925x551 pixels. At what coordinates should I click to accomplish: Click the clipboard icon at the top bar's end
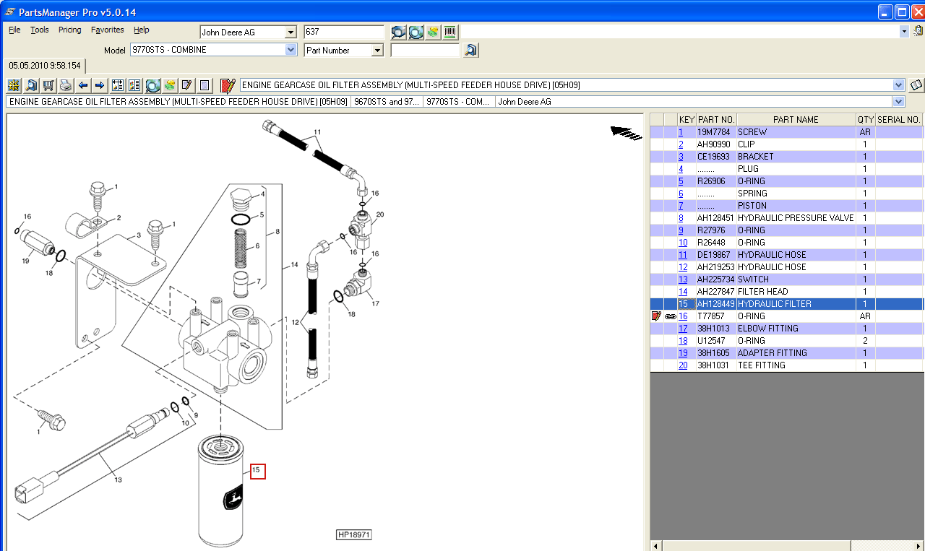tap(918, 31)
